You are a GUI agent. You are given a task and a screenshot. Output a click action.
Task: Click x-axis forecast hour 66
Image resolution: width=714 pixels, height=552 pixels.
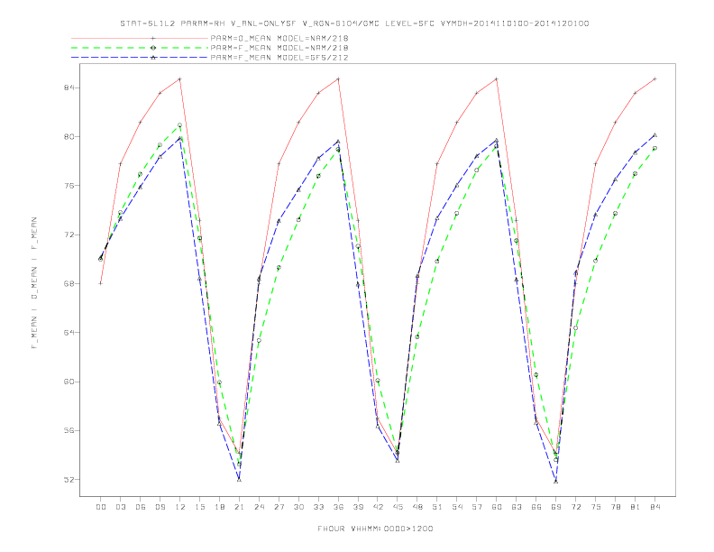(536, 507)
